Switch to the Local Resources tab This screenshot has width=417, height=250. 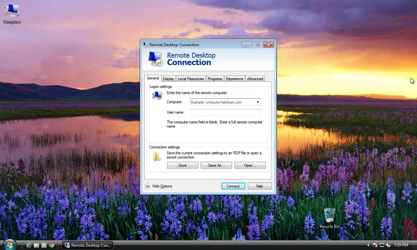[191, 79]
